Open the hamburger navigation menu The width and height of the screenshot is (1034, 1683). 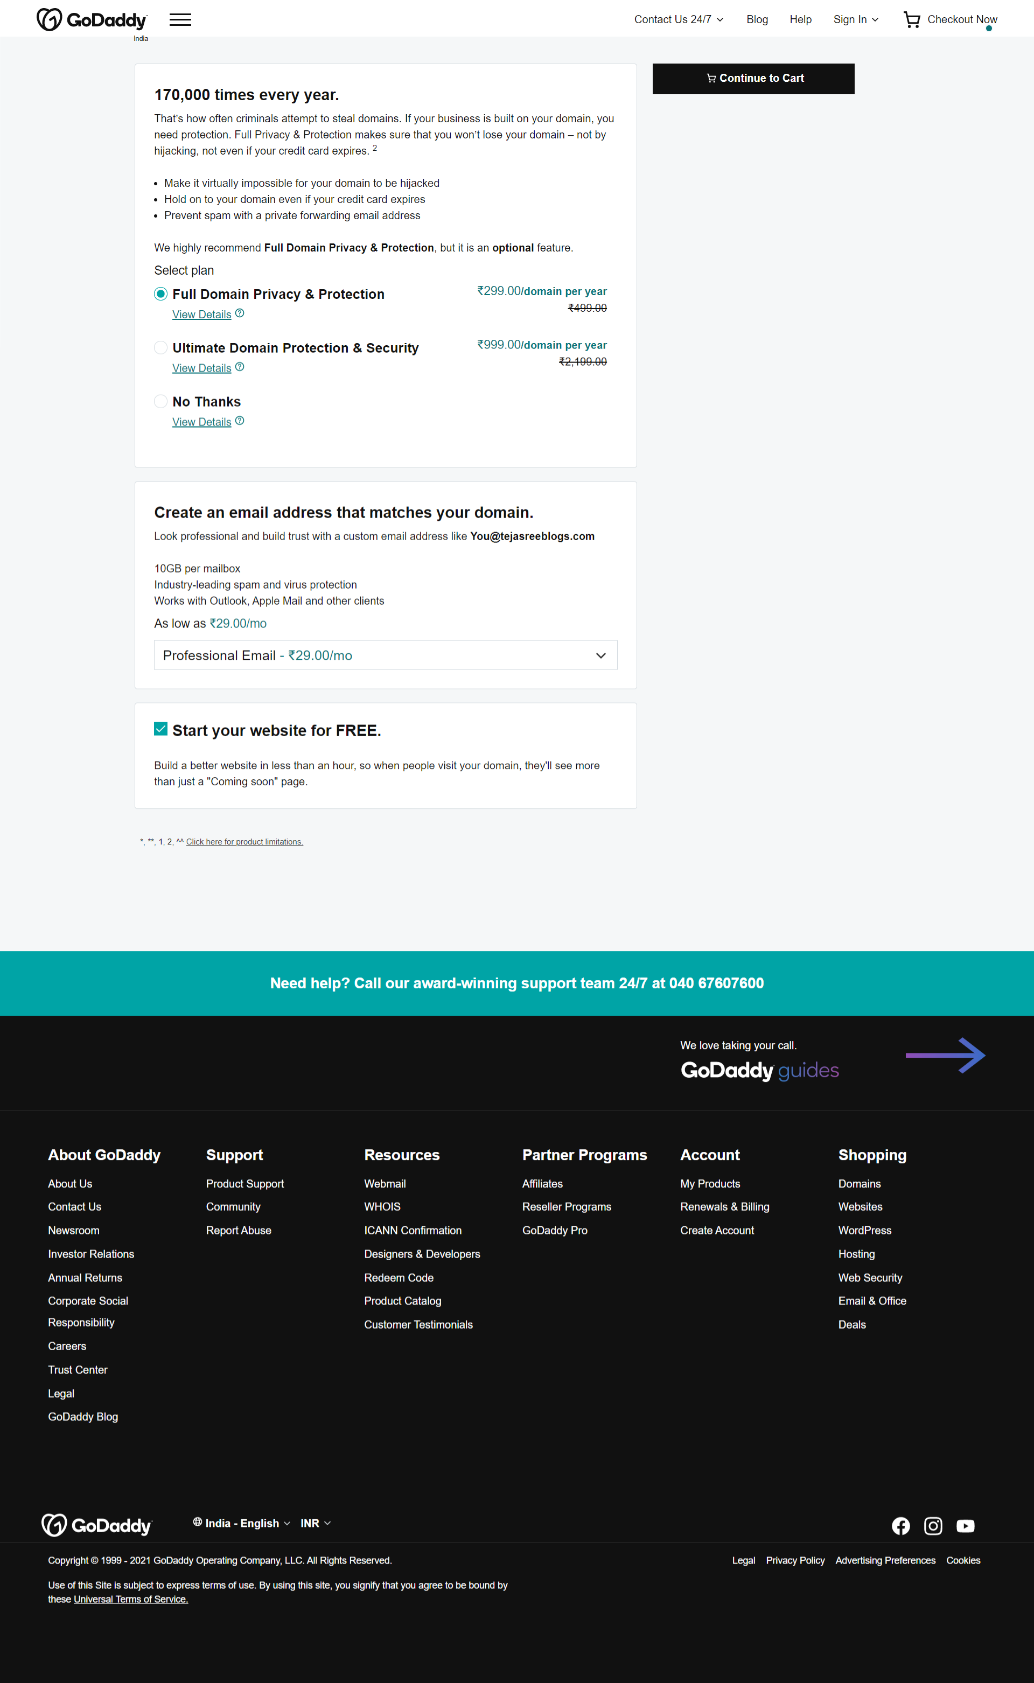tap(180, 20)
